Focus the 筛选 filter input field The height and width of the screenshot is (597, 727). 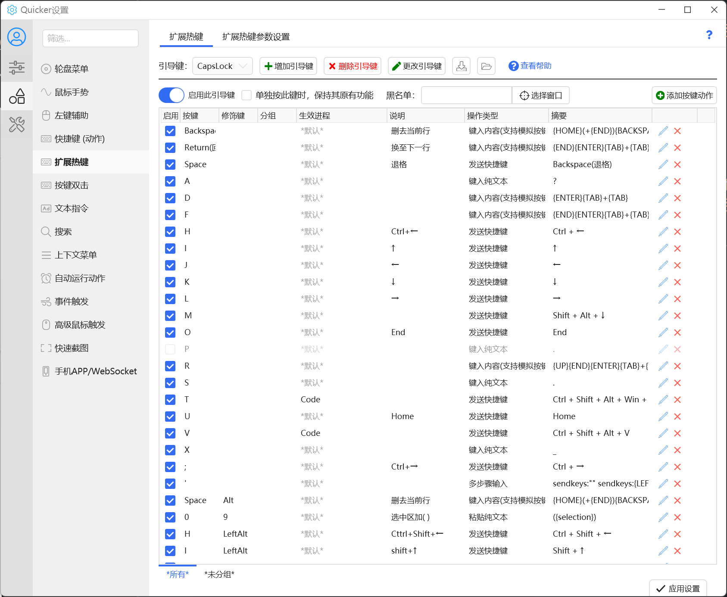[90, 38]
